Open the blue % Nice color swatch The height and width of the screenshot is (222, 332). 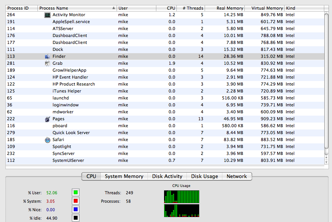76,210
